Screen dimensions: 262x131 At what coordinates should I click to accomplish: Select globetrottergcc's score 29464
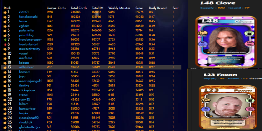click(x=139, y=127)
